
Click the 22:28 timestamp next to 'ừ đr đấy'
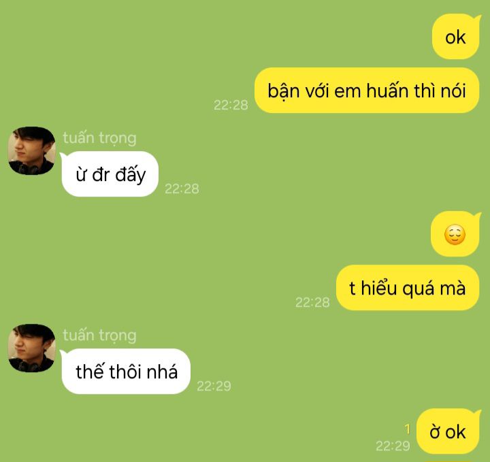182,188
